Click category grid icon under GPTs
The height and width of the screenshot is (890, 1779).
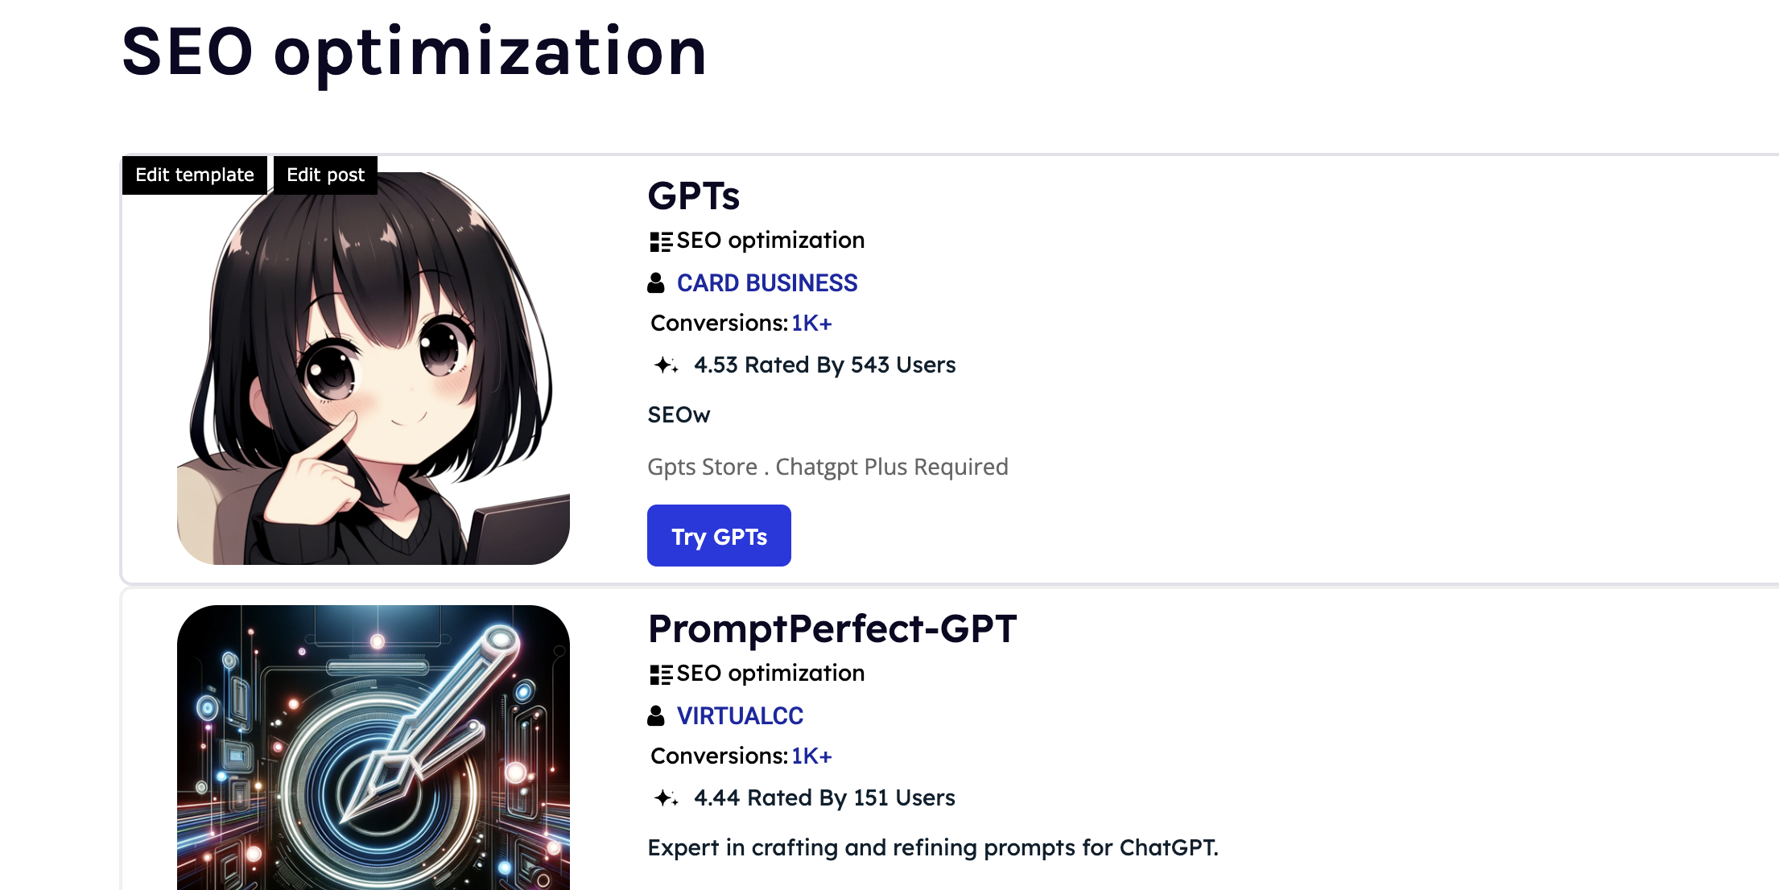660,241
